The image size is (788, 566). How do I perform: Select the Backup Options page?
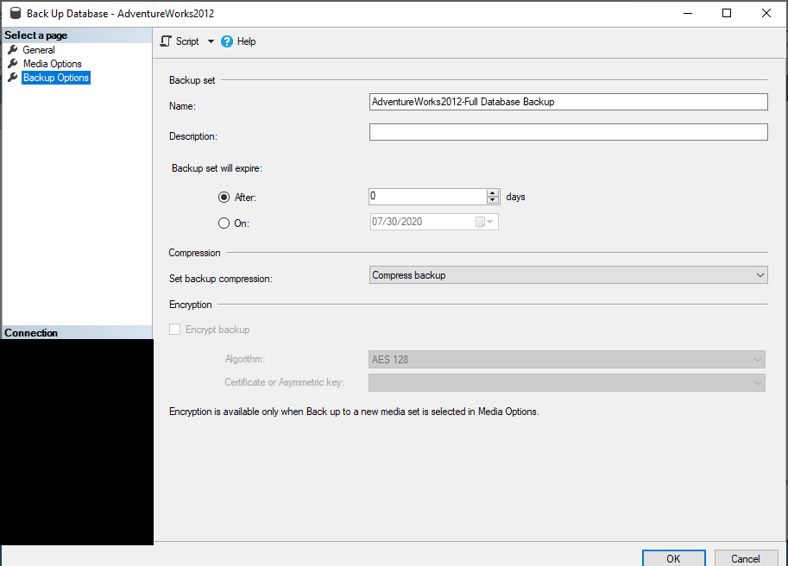(56, 78)
